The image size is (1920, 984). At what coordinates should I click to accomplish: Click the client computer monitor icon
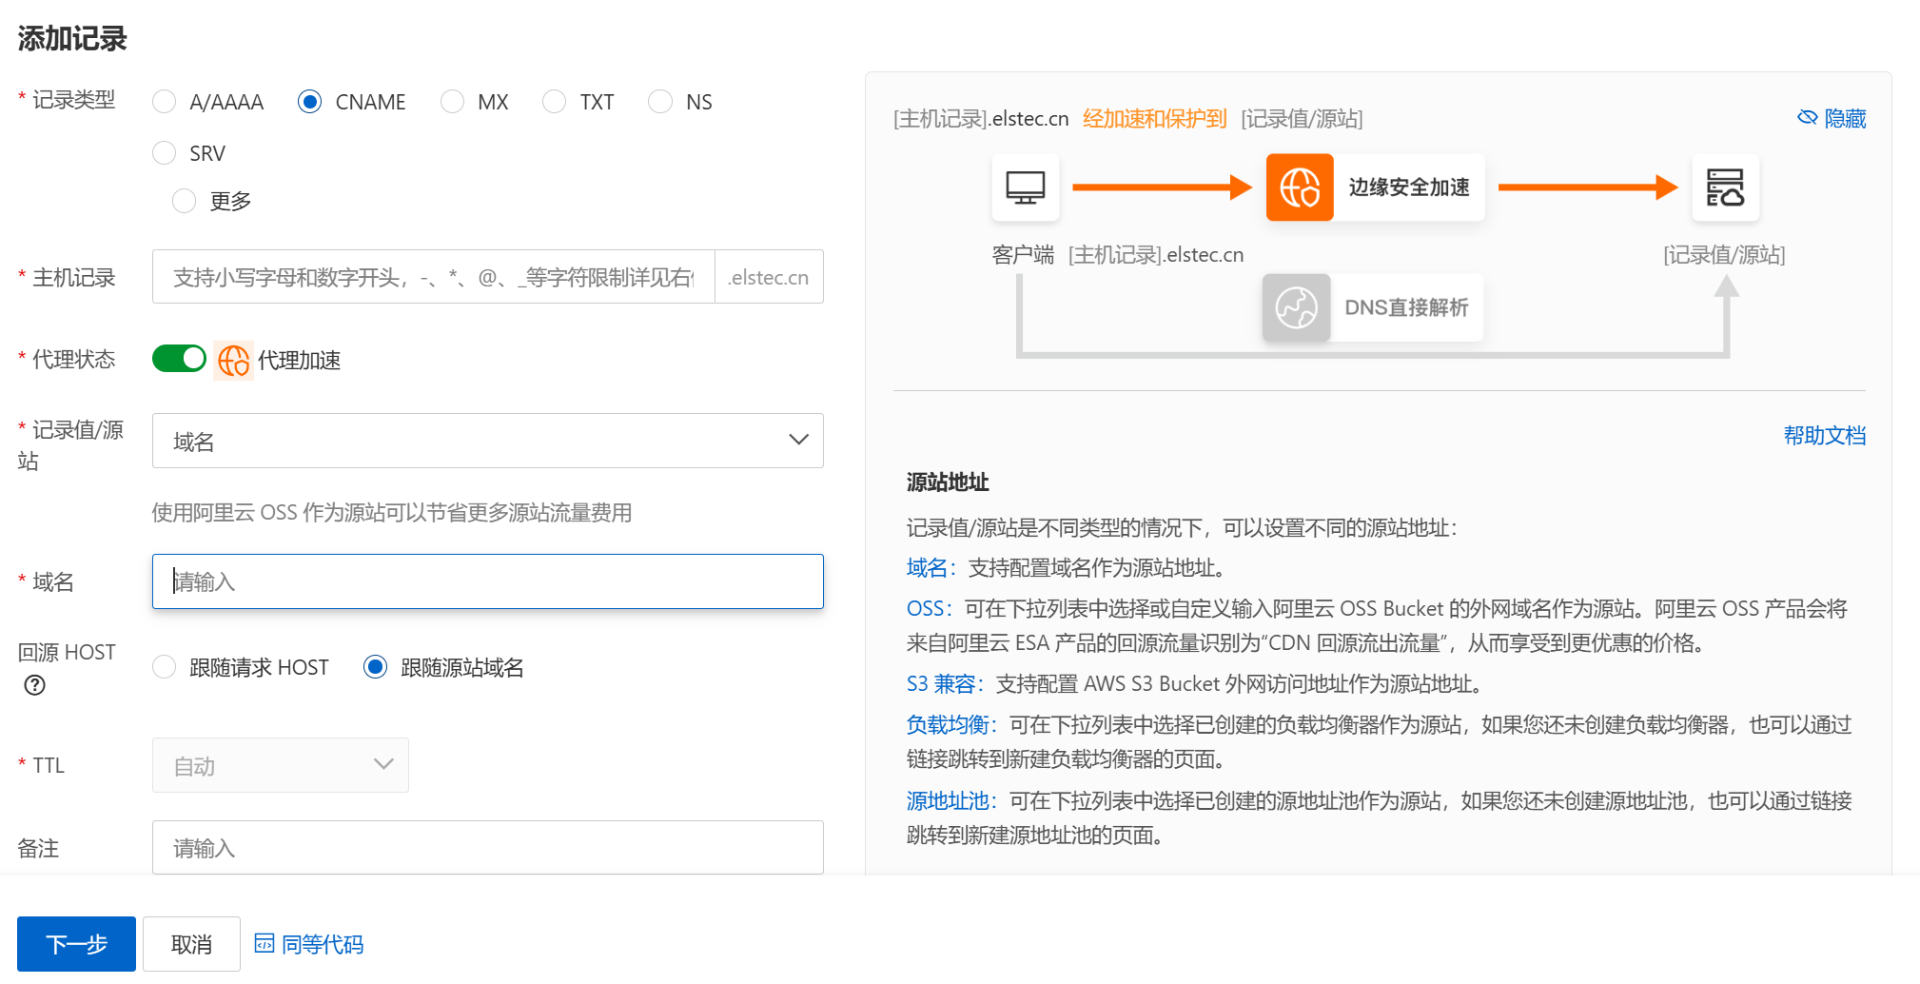click(x=1025, y=187)
